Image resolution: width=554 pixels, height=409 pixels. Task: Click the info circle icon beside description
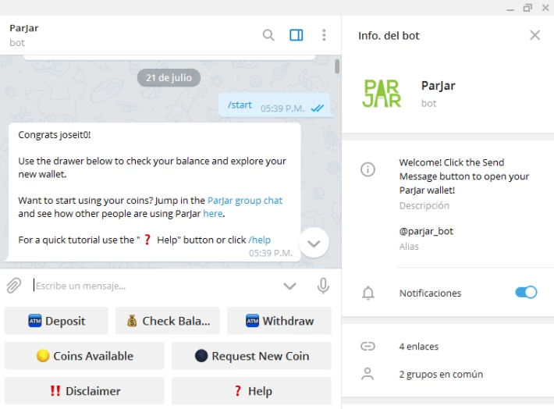pos(368,169)
